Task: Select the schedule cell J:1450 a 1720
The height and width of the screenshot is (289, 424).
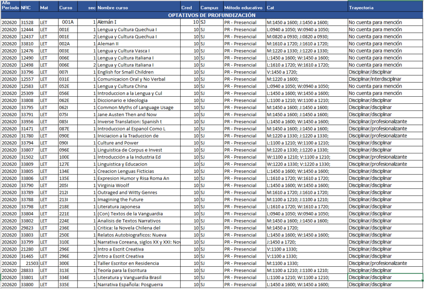Action: (306, 242)
